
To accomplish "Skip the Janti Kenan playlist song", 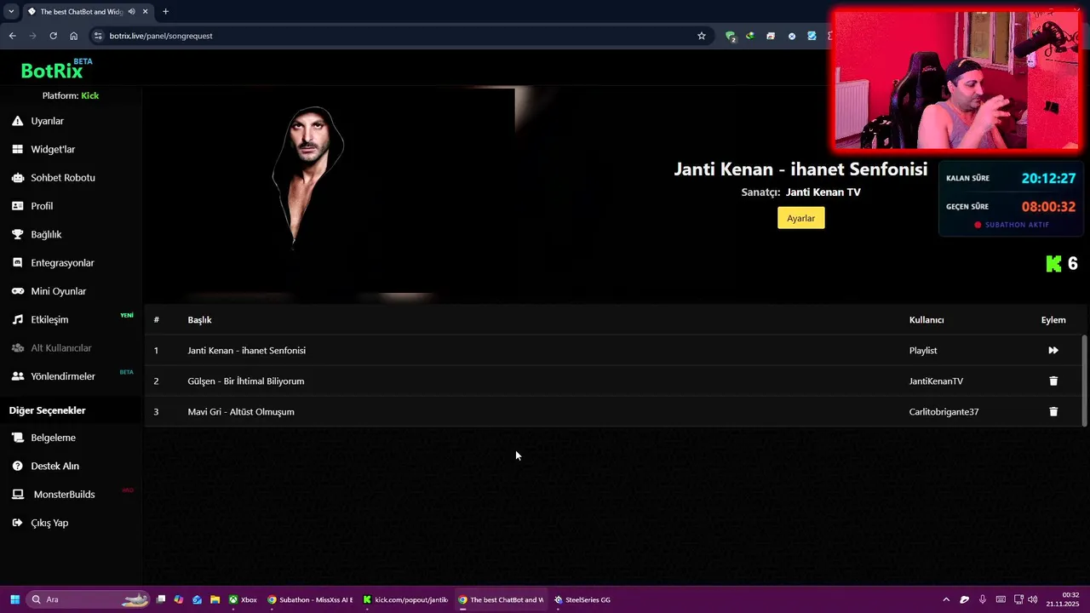I will tap(1053, 350).
